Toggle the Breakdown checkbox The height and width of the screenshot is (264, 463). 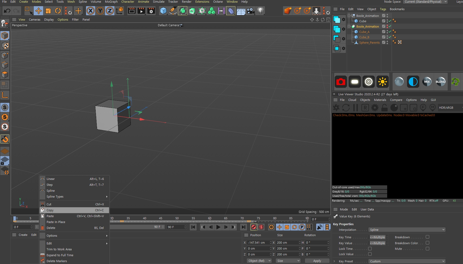point(427,237)
